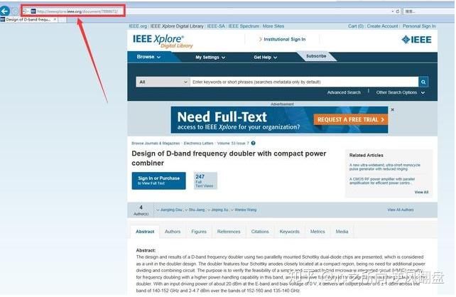Close the advertisement with X icon
Image resolution: width=456 pixels, height=297 pixels.
pos(392,110)
